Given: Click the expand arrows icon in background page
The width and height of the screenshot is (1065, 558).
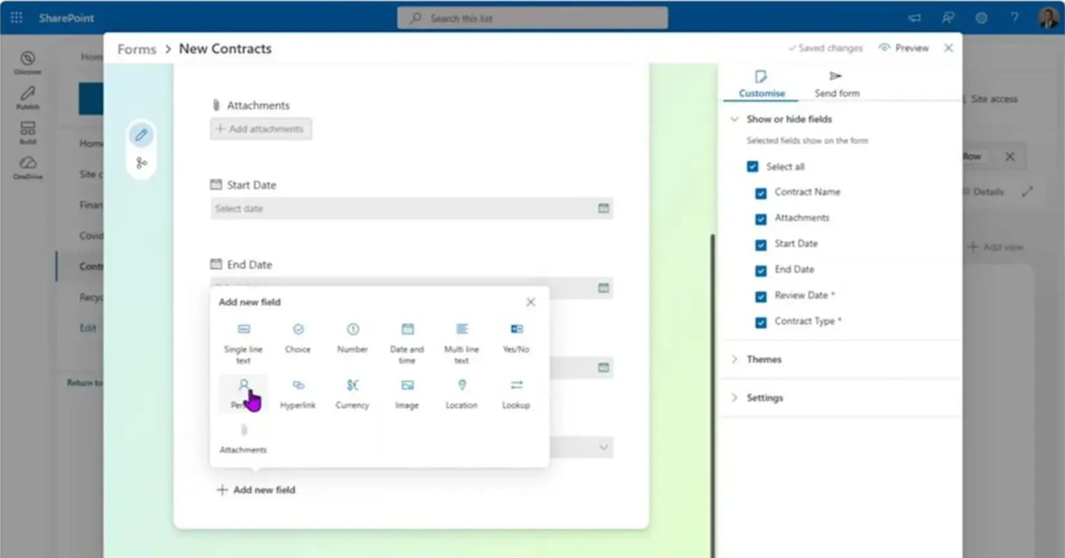Looking at the screenshot, I should (x=1028, y=192).
